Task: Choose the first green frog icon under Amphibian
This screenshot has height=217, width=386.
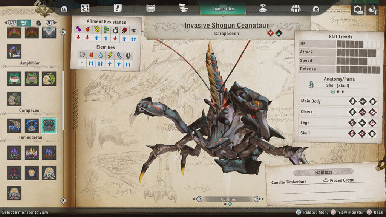Action: (x=14, y=78)
